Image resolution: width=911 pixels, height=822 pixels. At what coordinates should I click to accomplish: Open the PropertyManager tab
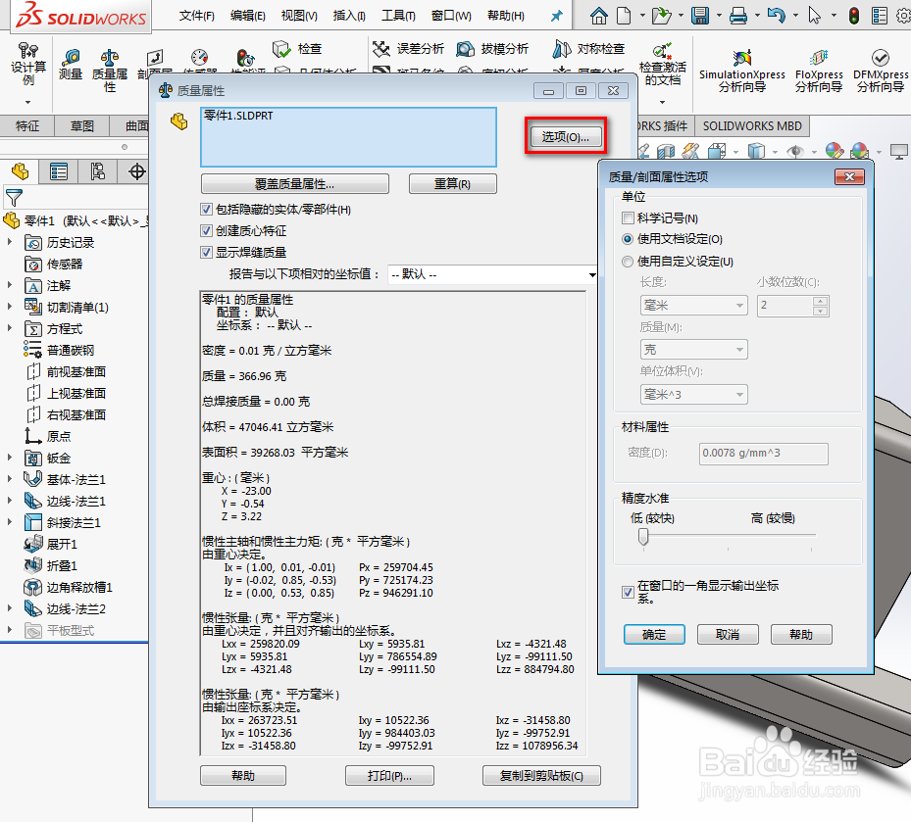pos(59,171)
